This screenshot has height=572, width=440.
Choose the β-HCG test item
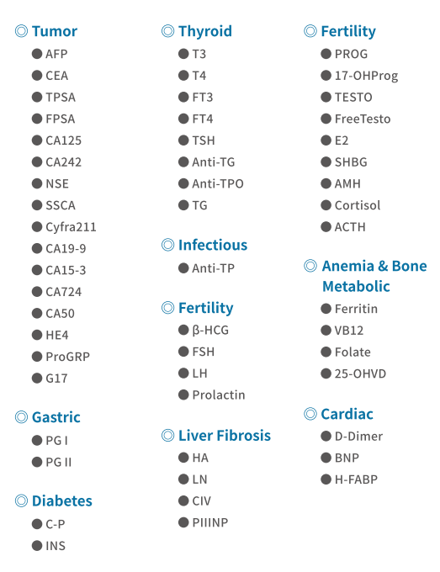click(210, 330)
